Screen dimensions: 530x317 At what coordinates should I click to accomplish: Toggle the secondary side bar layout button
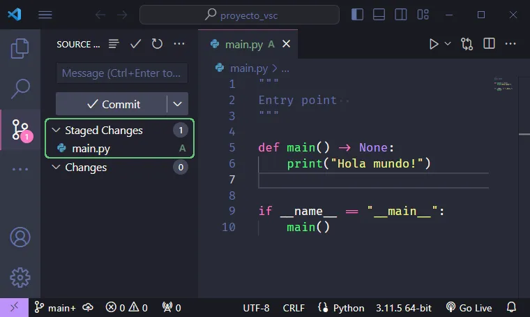click(400, 15)
